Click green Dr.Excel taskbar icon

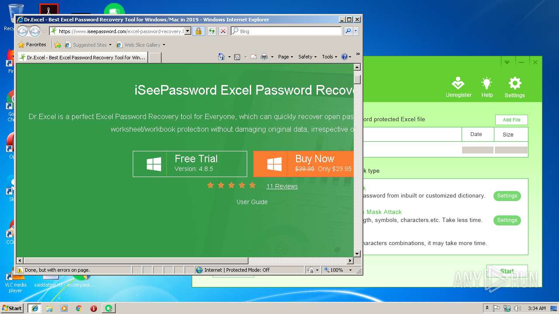(x=108, y=308)
